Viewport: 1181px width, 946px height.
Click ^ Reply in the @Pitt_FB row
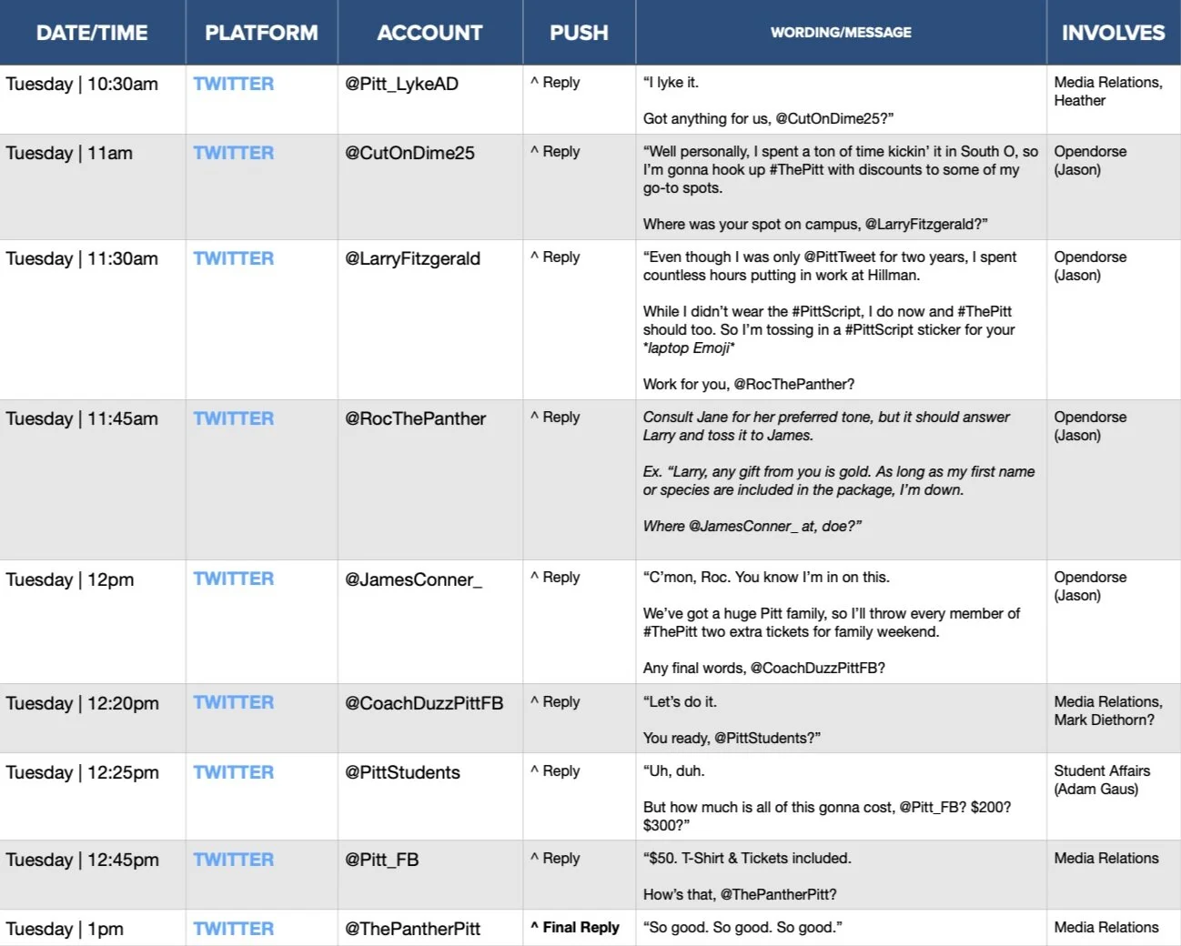[555, 859]
